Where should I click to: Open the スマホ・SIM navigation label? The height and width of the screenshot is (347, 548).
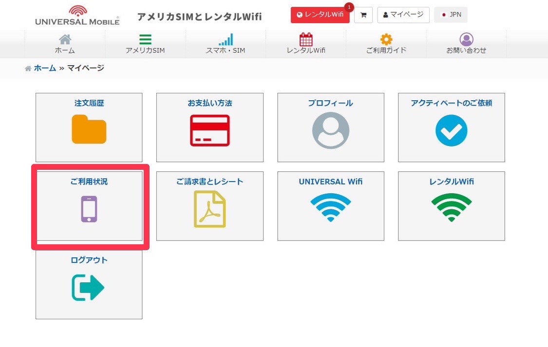coord(226,50)
